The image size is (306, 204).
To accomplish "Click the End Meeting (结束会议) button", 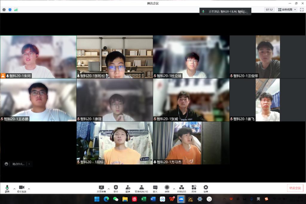I will coord(295,188).
